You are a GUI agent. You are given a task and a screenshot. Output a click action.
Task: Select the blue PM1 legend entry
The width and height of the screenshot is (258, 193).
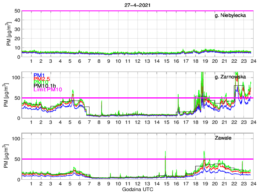click(x=39, y=75)
